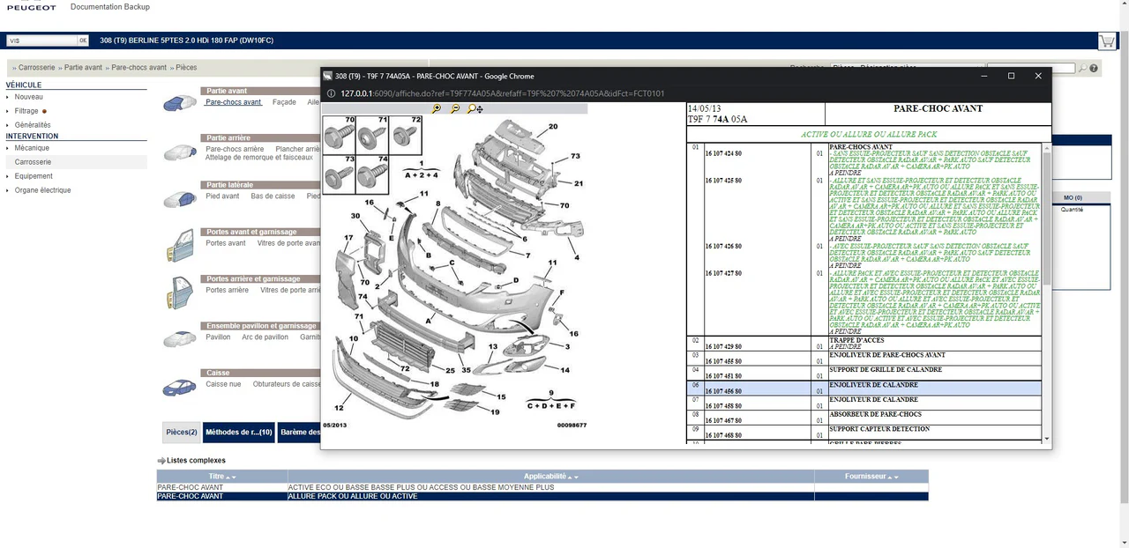The image size is (1129, 548).
Task: Open help via the question mark icon
Action: point(1094,68)
